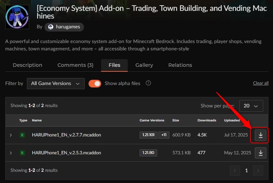The image size is (273, 183).
Task: Select page 1 in pagination
Action: (246, 170)
